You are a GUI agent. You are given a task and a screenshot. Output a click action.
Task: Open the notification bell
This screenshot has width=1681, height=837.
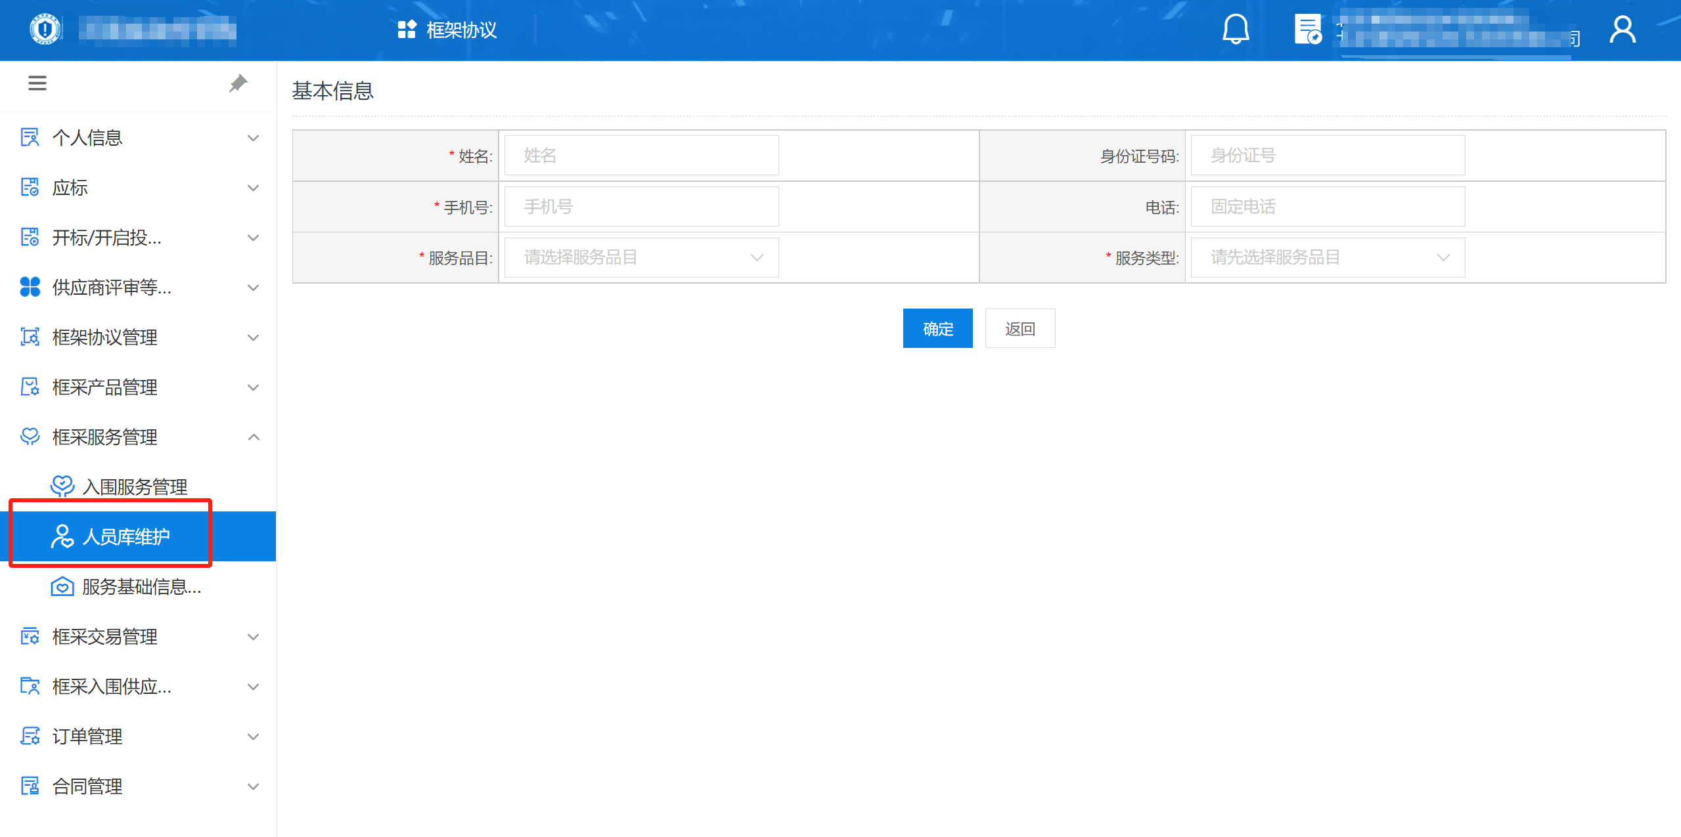pos(1235,30)
